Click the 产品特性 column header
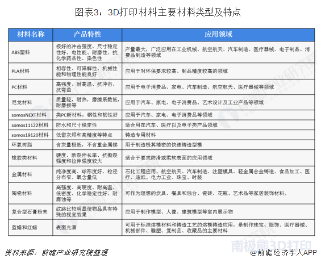The height and width of the screenshot is (263, 317). click(x=87, y=35)
